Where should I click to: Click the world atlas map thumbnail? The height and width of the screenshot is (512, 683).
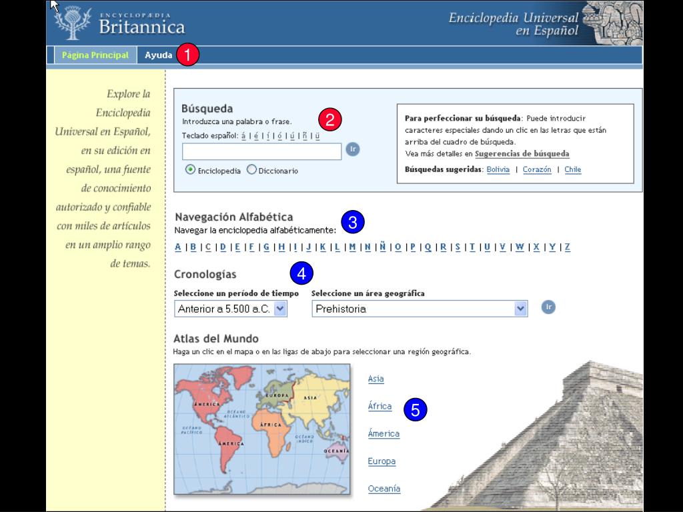click(261, 429)
